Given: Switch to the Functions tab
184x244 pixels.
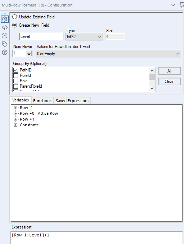Looking at the screenshot, I should coord(42,101).
